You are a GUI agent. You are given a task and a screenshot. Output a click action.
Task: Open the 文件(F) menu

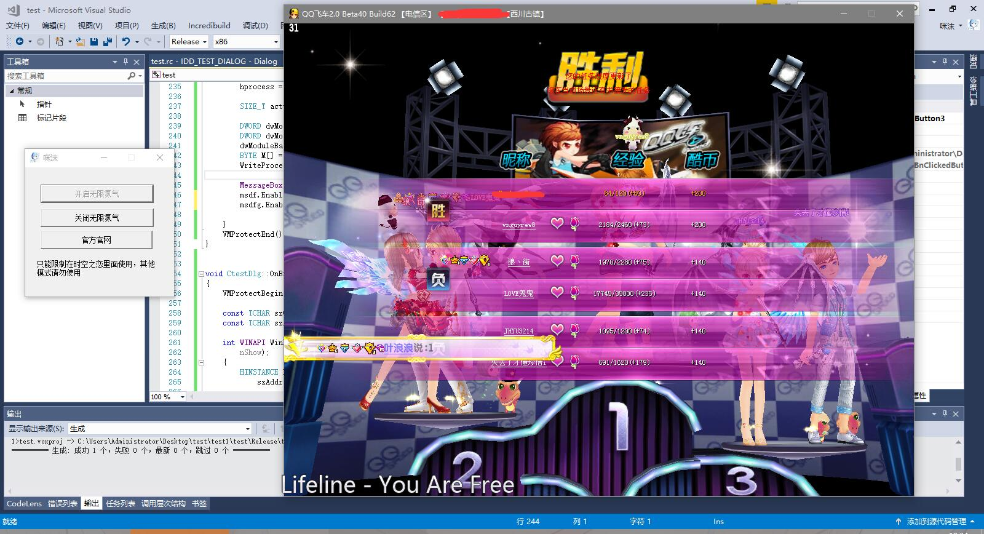coord(18,25)
